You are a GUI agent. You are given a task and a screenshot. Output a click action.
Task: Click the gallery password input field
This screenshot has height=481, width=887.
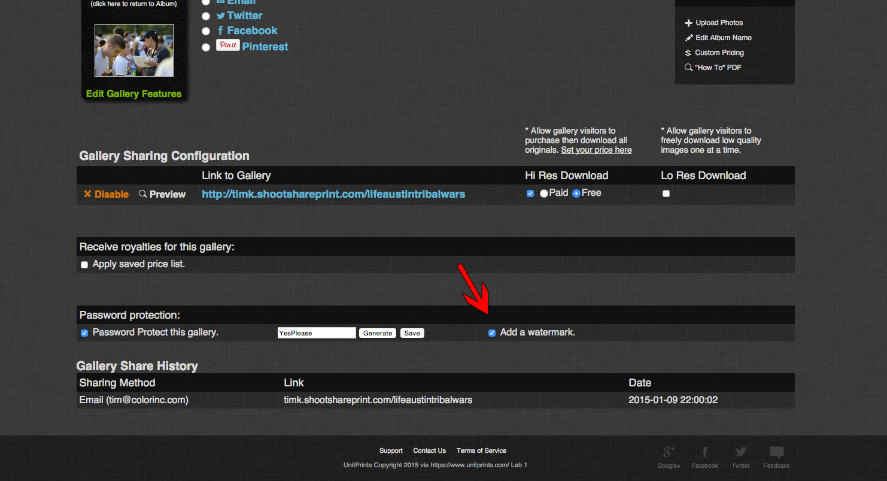(x=317, y=333)
